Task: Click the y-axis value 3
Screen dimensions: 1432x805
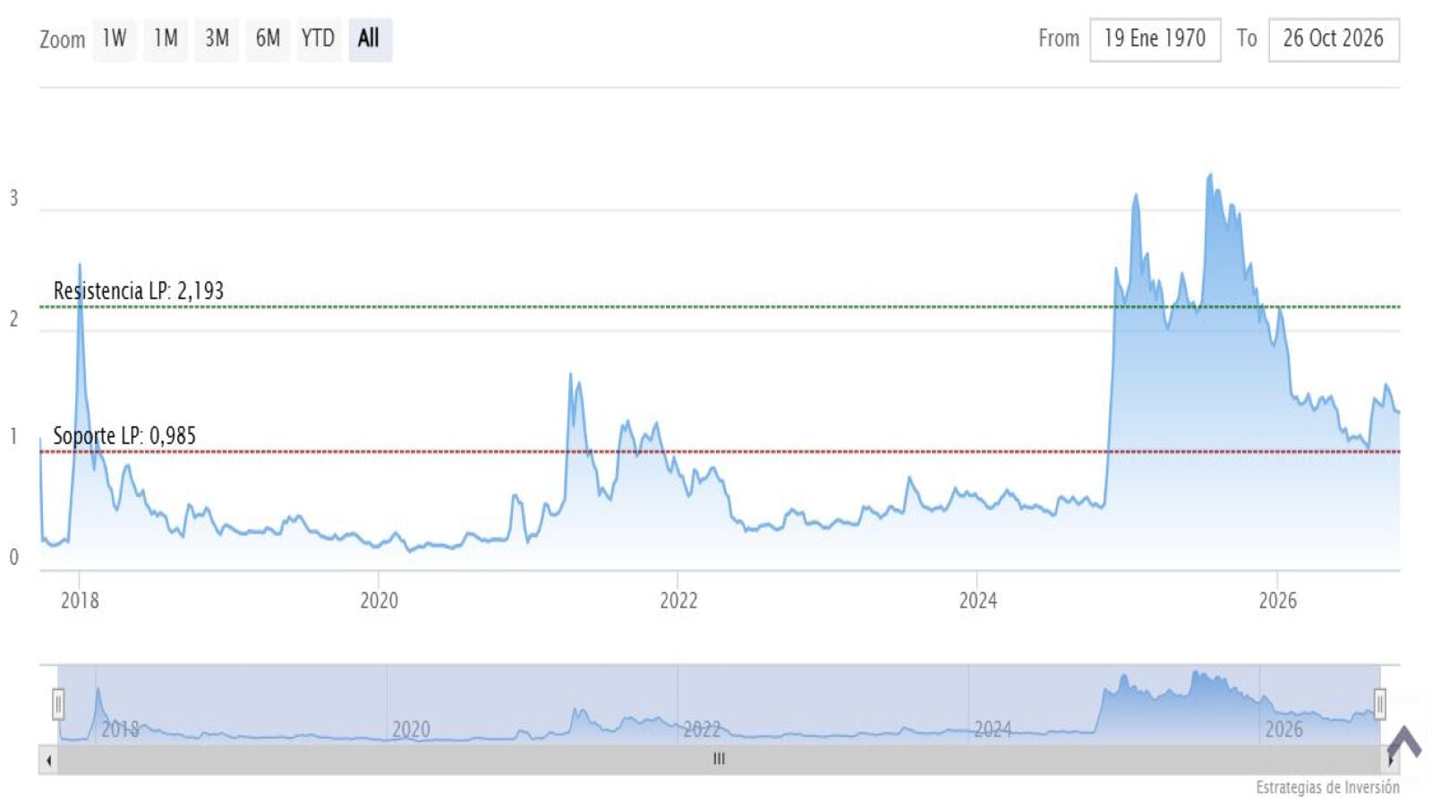Action: point(13,199)
